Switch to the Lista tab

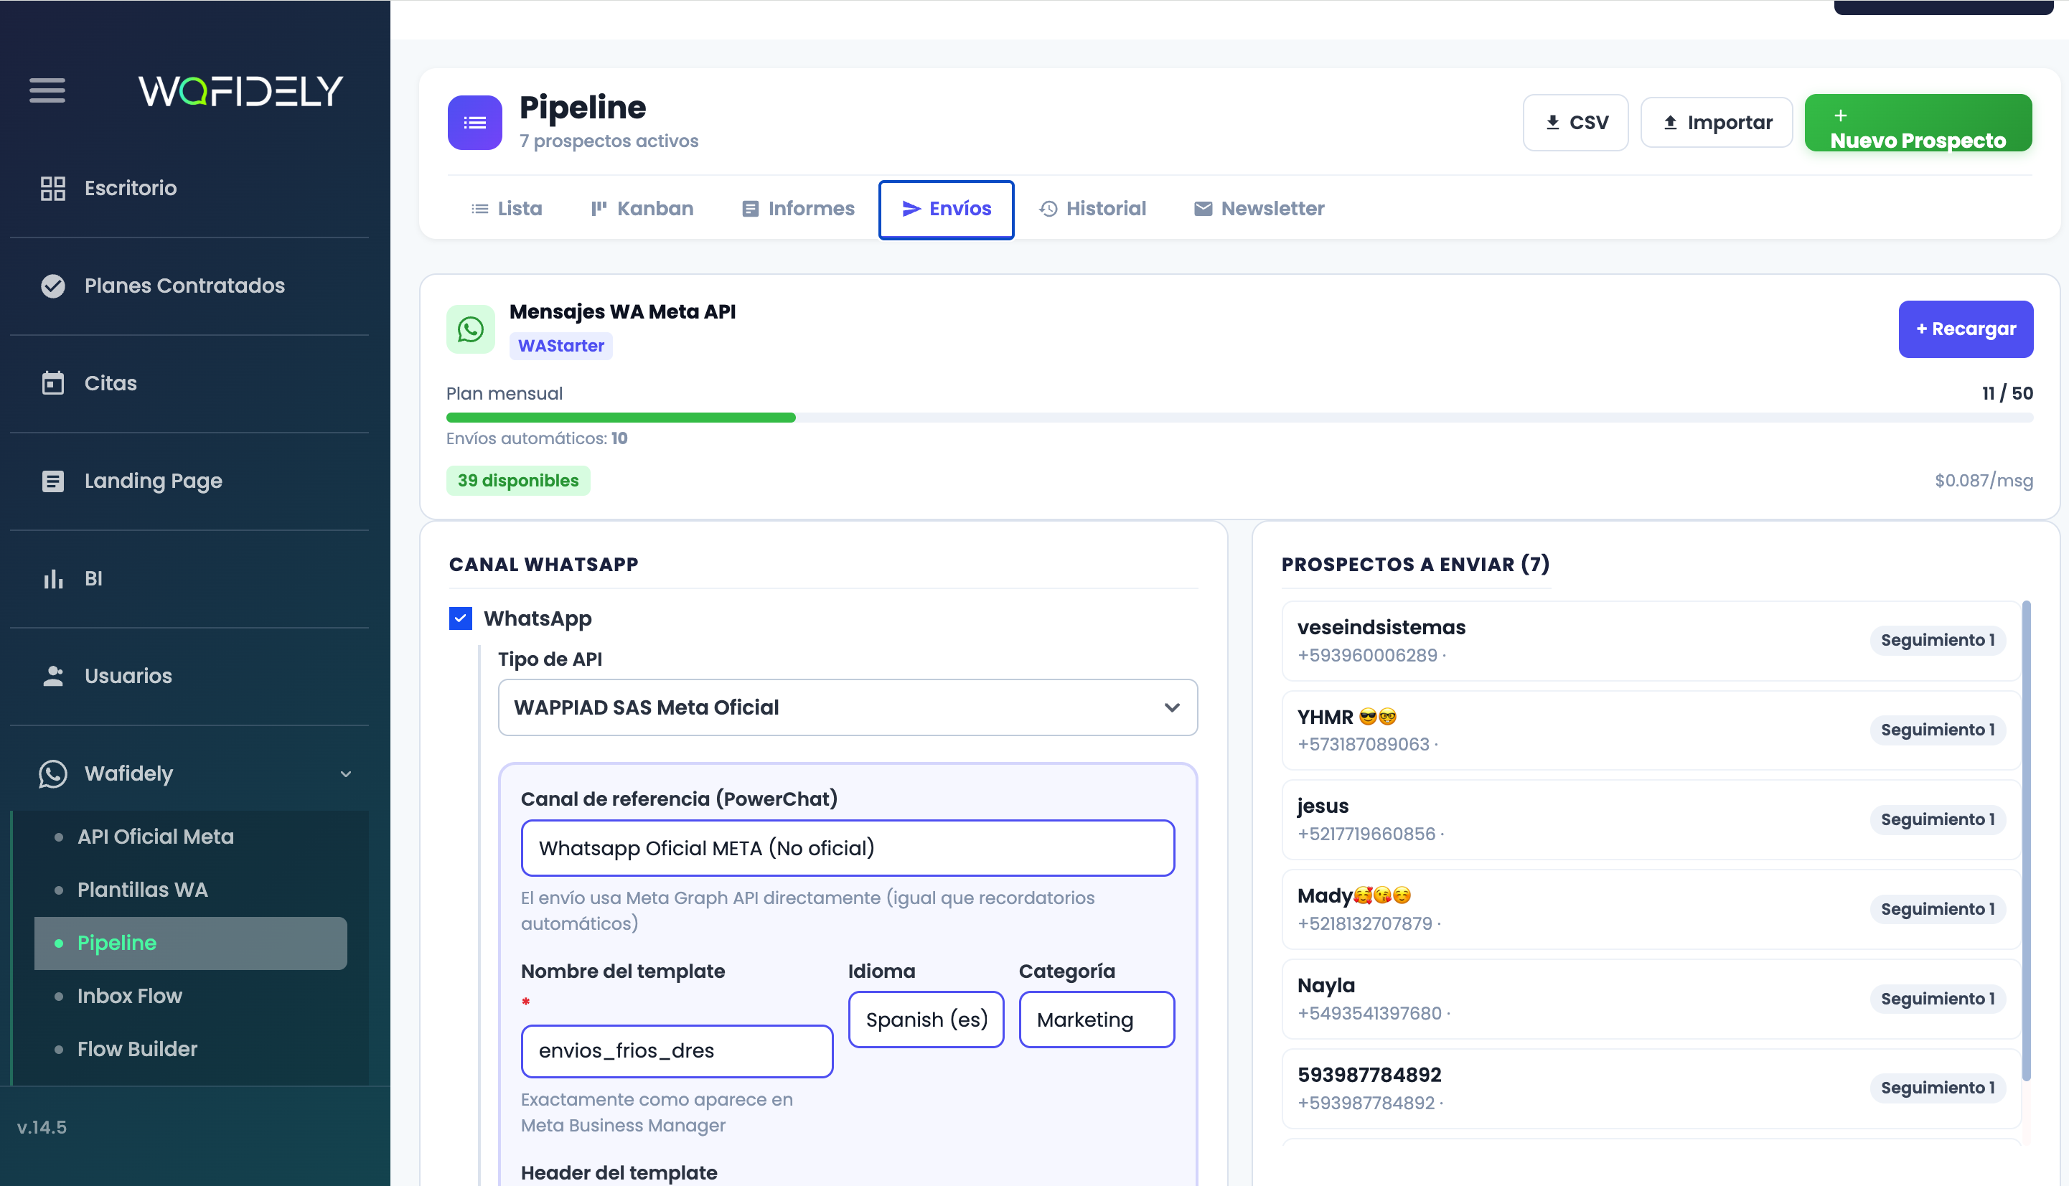click(507, 209)
